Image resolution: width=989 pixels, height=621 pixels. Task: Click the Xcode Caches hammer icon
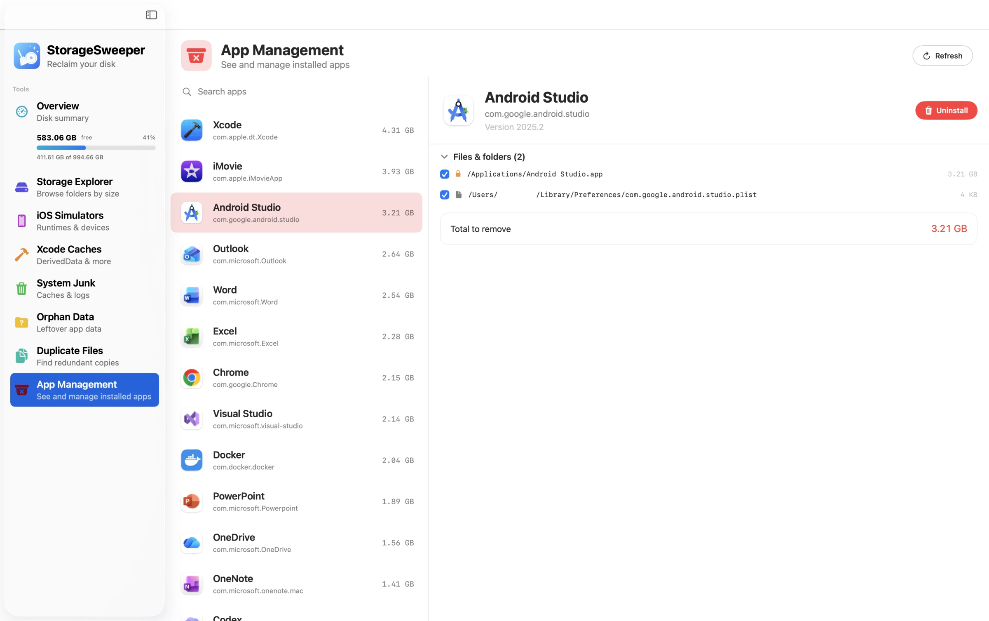point(22,255)
